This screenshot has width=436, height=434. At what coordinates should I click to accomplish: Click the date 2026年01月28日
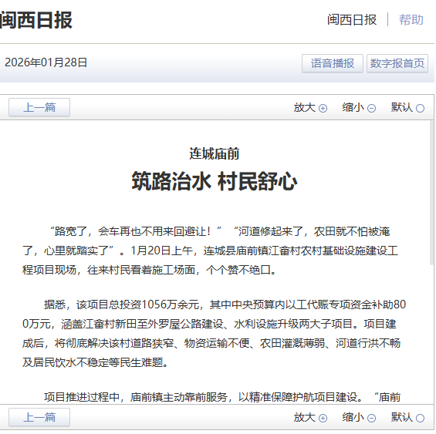tap(46, 62)
